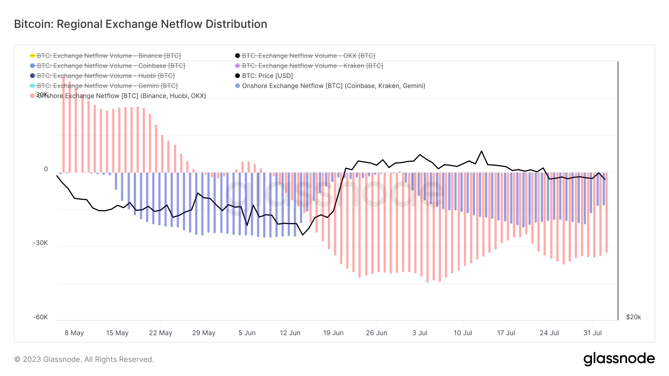Enable the Coinbase netflow series label
The width and height of the screenshot is (669, 376).
pos(111,66)
